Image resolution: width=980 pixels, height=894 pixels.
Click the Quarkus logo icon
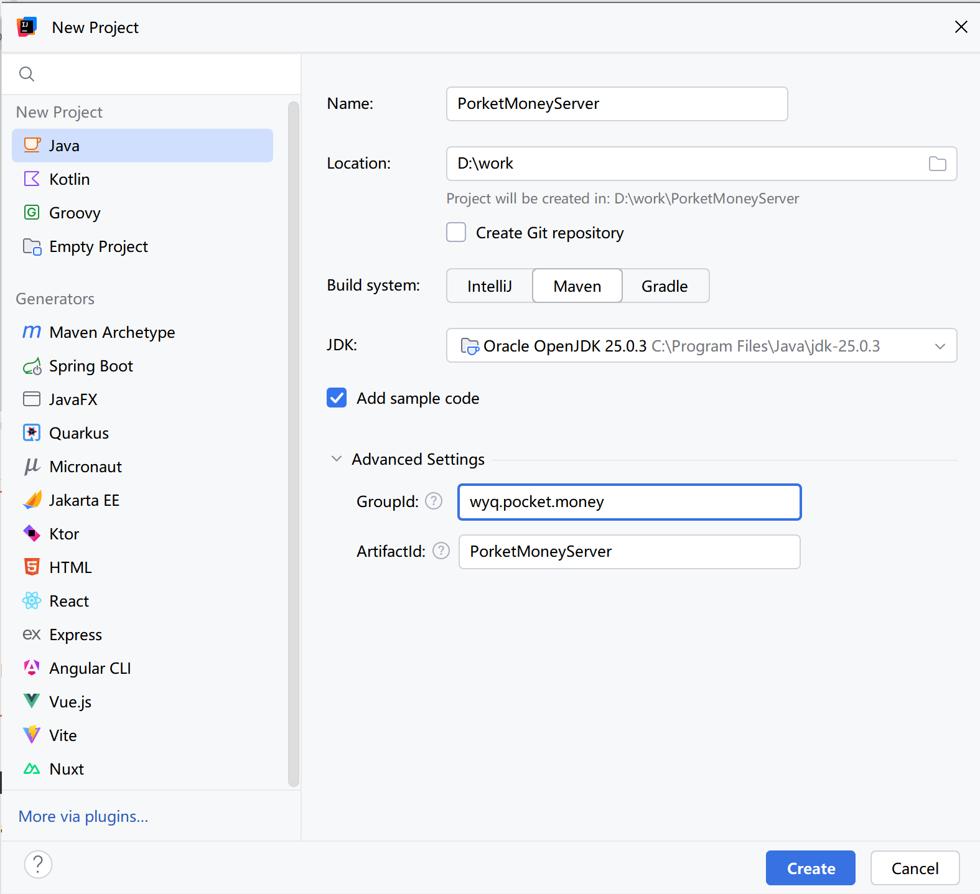click(x=32, y=432)
